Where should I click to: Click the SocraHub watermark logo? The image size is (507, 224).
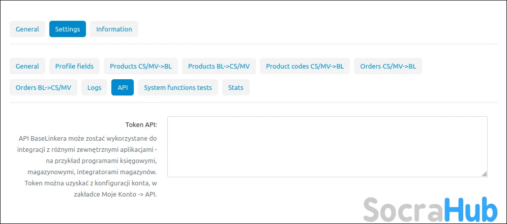tap(430, 208)
